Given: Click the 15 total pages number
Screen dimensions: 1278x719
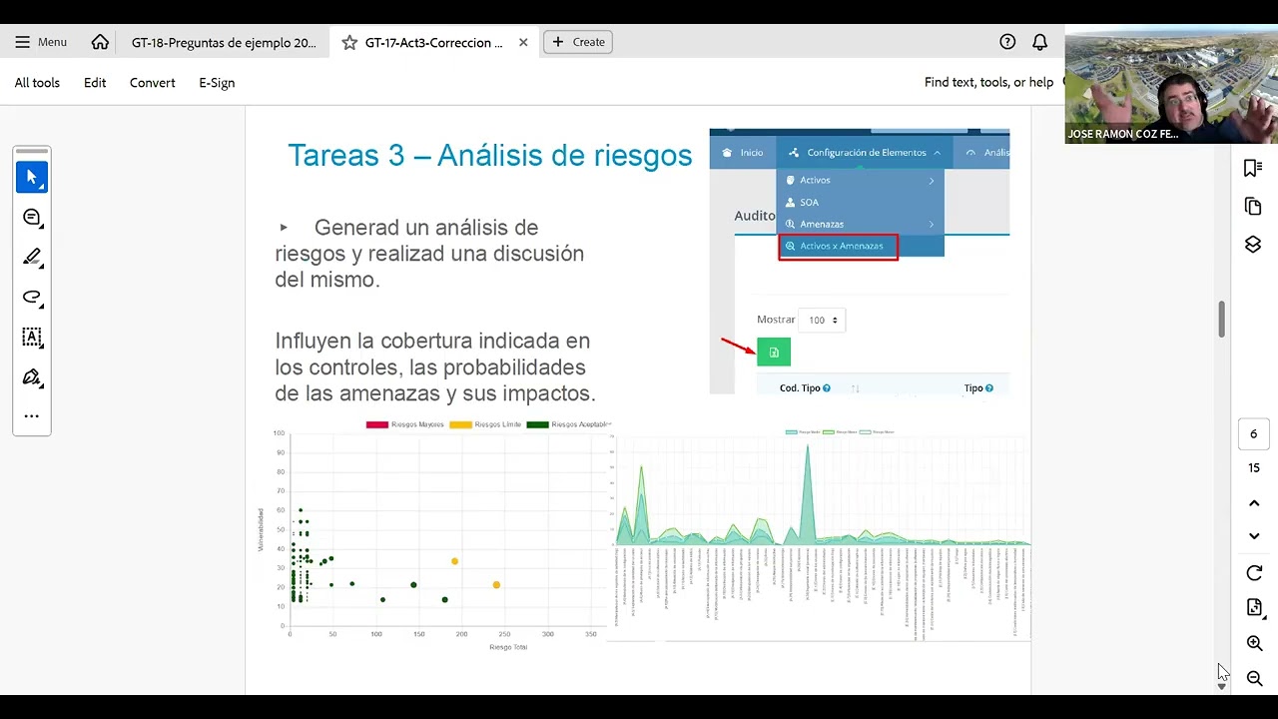Looking at the screenshot, I should click(1254, 468).
